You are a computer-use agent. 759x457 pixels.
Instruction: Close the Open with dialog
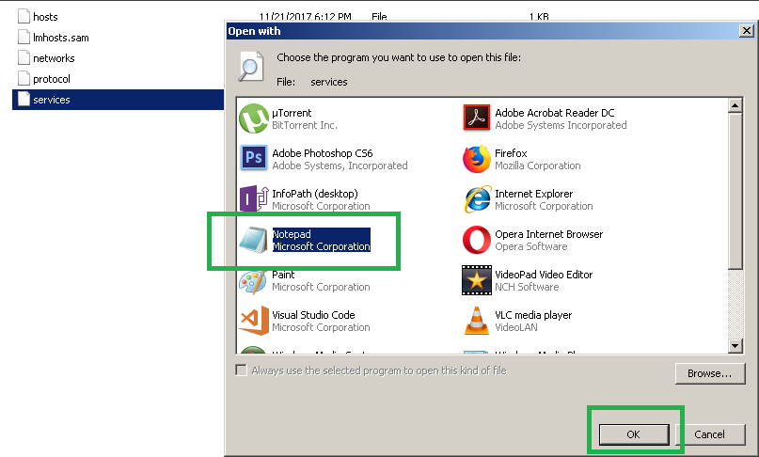click(x=747, y=31)
